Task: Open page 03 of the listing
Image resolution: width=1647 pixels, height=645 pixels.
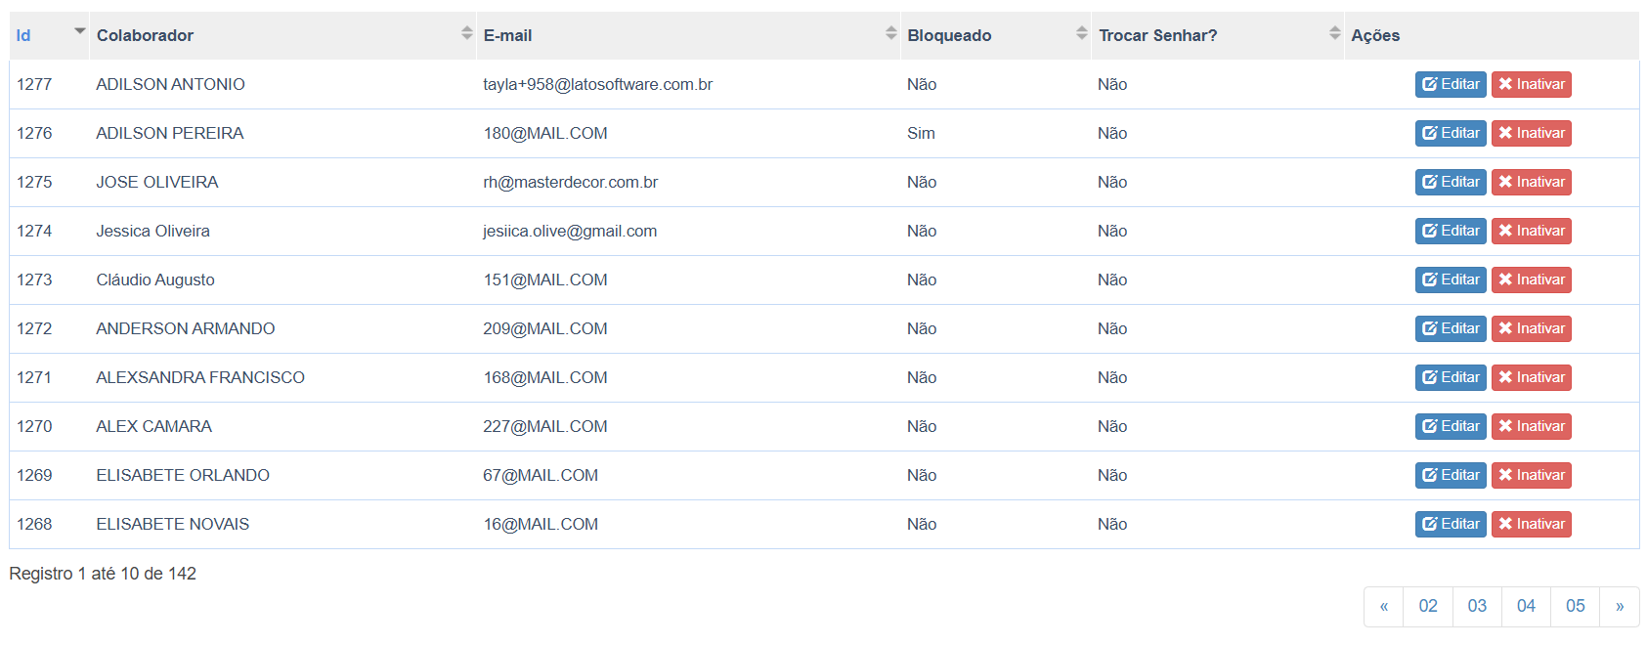Action: point(1477,606)
